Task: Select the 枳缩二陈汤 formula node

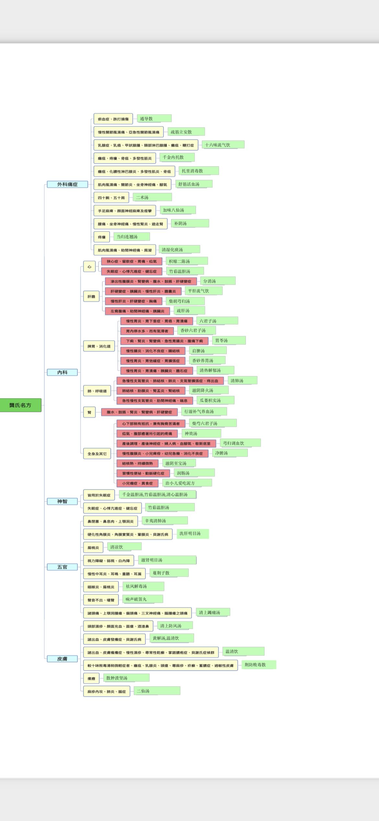Action: coord(187,261)
